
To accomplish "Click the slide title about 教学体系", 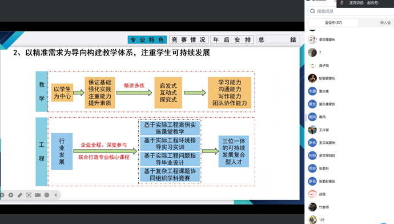I will [x=111, y=53].
